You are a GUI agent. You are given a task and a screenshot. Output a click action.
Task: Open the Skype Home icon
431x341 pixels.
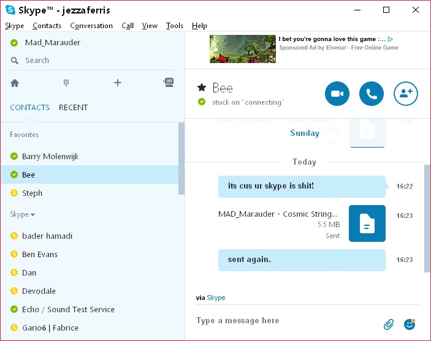15,83
